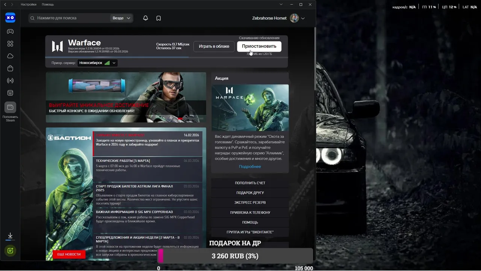The width and height of the screenshot is (481, 271).
Task: Click the кадров/с N/A overlay readout
Action: click(x=404, y=7)
